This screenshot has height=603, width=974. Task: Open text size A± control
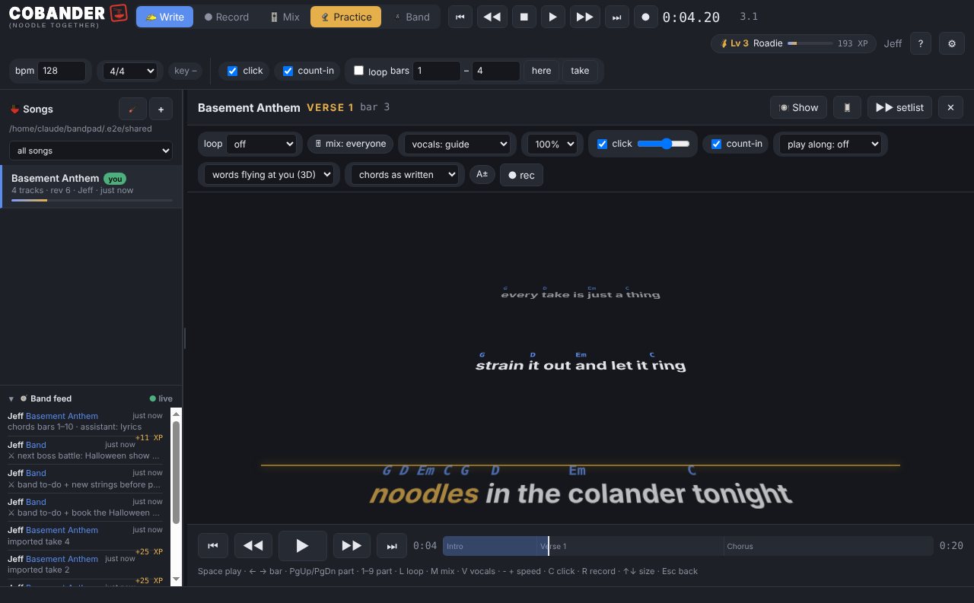[482, 175]
